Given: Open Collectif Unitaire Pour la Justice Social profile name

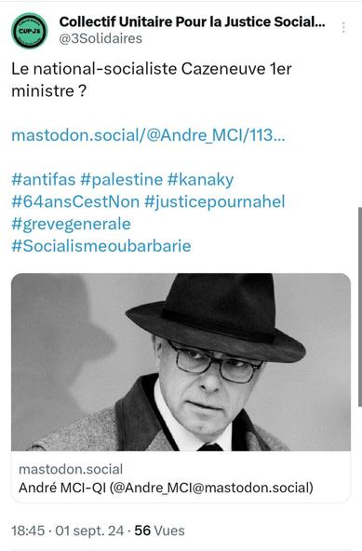Looking at the screenshot, I should click(192, 21).
